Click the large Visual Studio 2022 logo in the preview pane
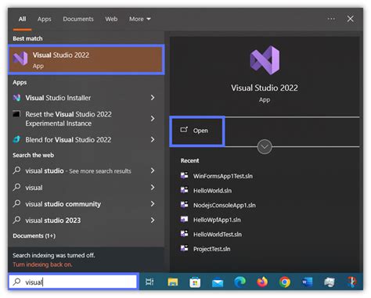 point(265,60)
